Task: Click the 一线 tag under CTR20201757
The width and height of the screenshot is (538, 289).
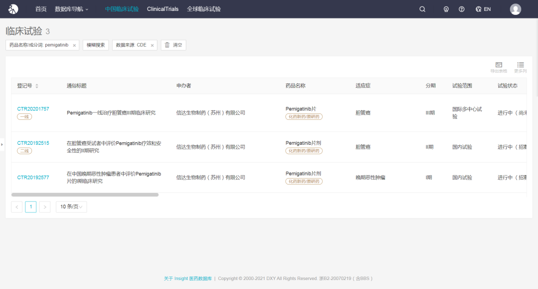Action: click(x=24, y=117)
